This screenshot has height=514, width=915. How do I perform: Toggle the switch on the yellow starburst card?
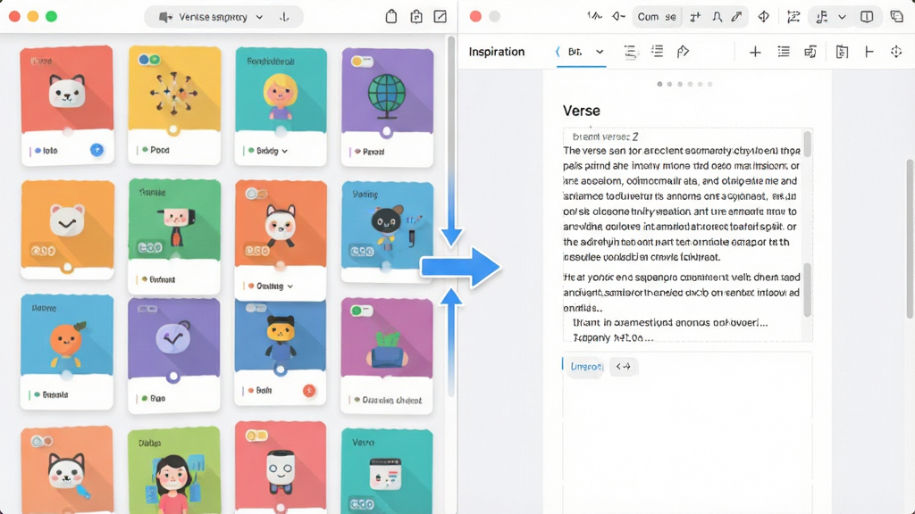pos(149,60)
